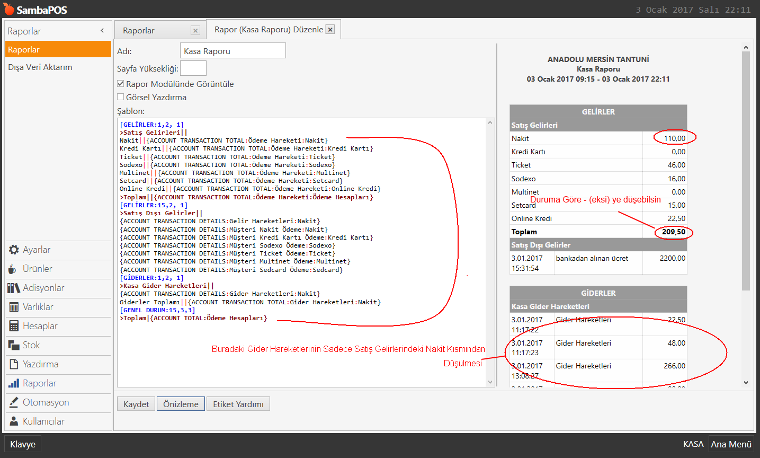
Task: Uncheck Rapor Modülünde Görüntüle checkbox
Action: point(121,84)
